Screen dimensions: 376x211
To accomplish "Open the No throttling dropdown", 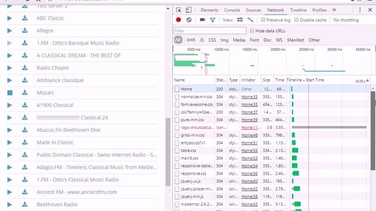I will click(x=346, y=20).
